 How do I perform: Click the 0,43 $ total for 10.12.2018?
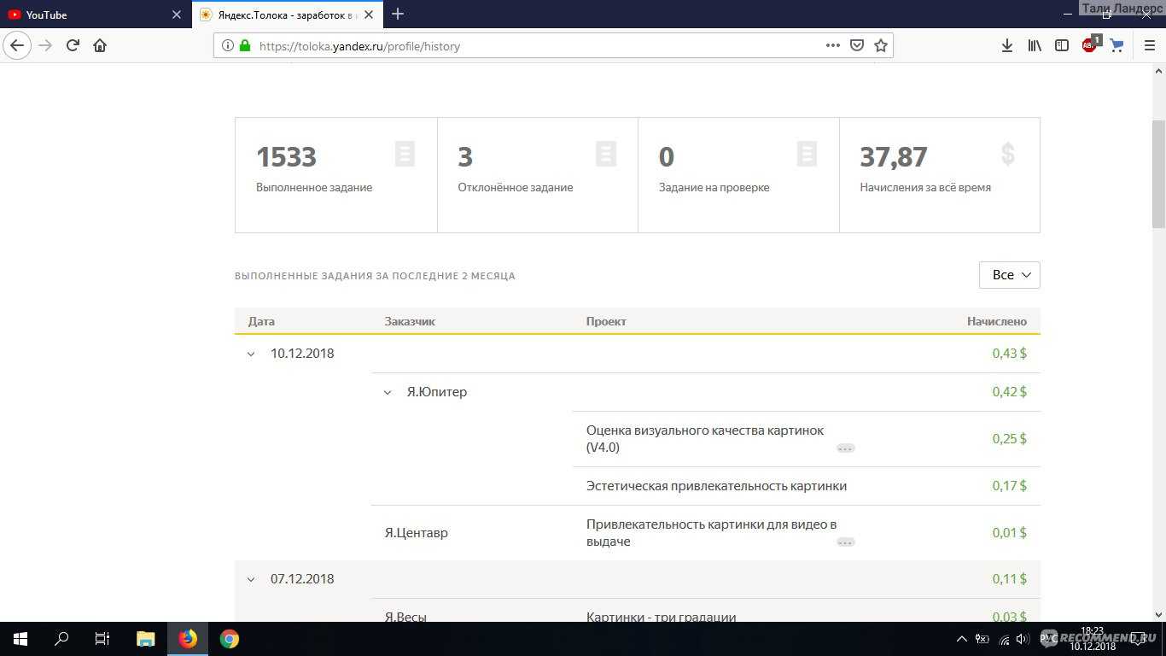(x=1010, y=354)
